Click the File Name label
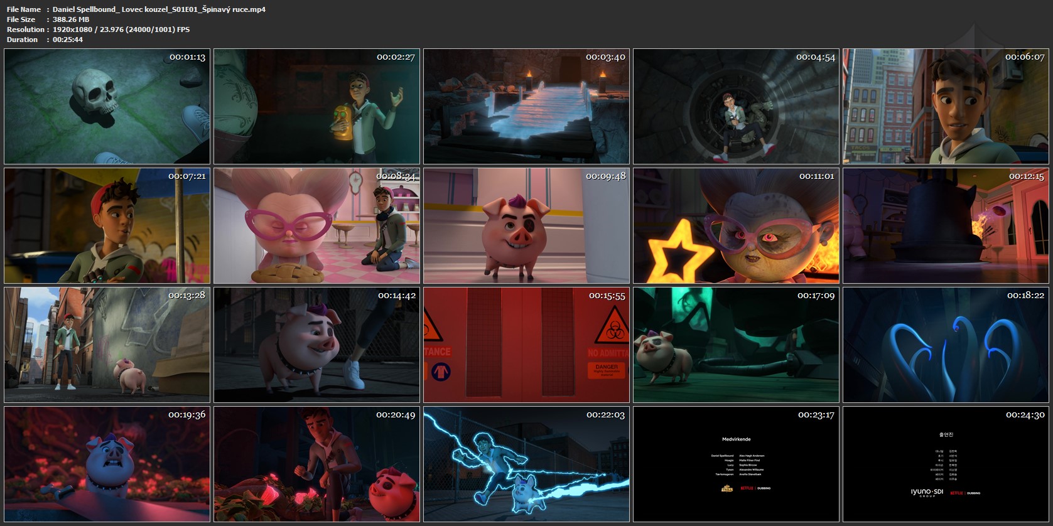The height and width of the screenshot is (526, 1053). [24, 9]
